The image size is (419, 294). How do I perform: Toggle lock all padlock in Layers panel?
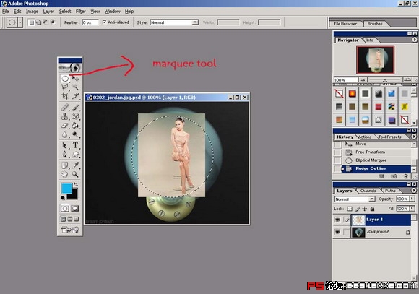coord(372,209)
